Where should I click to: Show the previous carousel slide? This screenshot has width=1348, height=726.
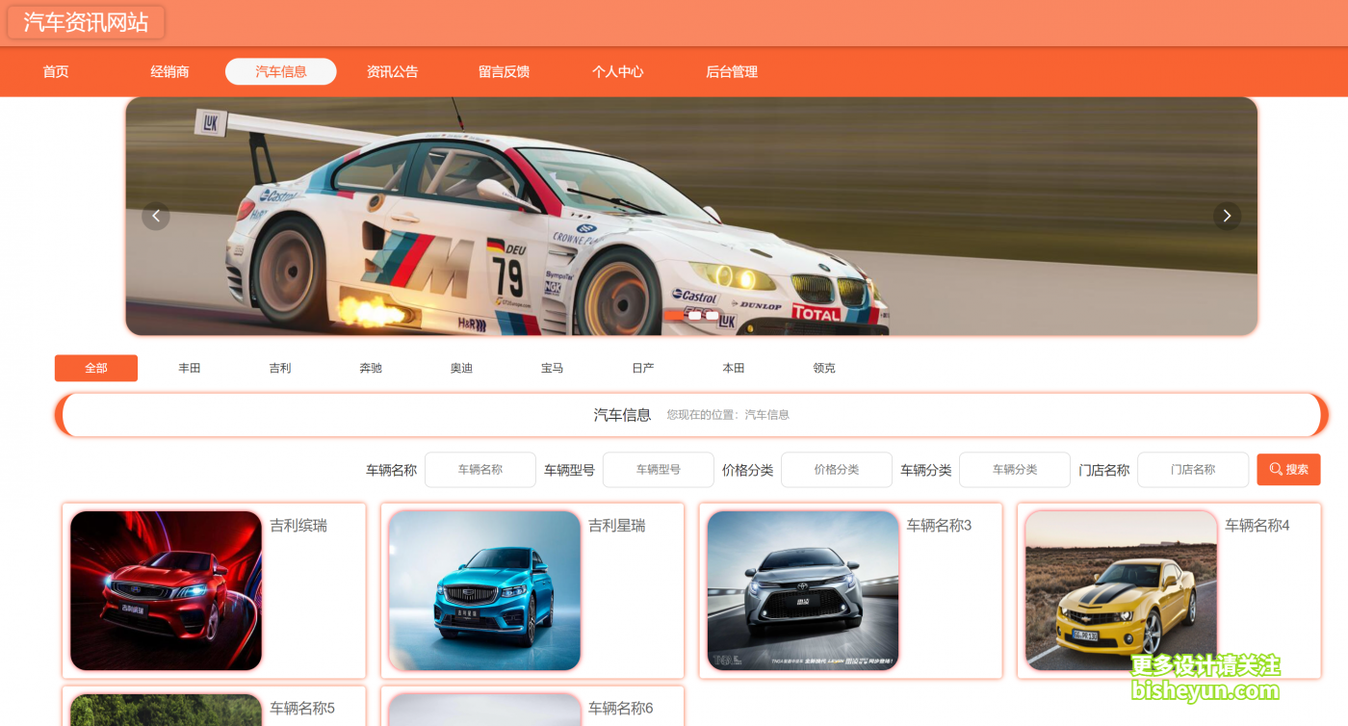(x=156, y=216)
